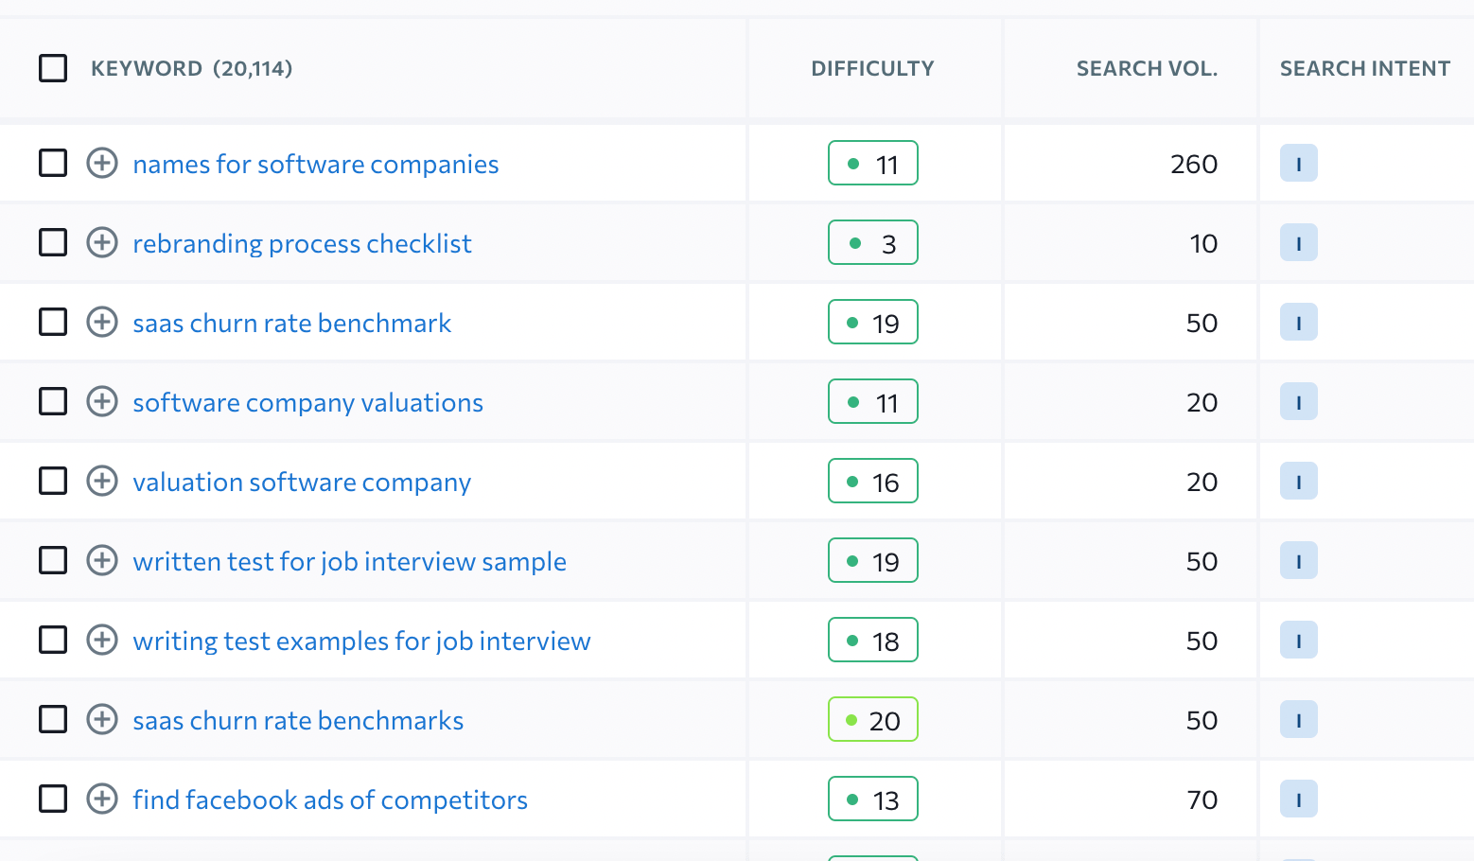Open the 'rebranding process checklist' keyword link
The image size is (1474, 861).
(x=302, y=243)
